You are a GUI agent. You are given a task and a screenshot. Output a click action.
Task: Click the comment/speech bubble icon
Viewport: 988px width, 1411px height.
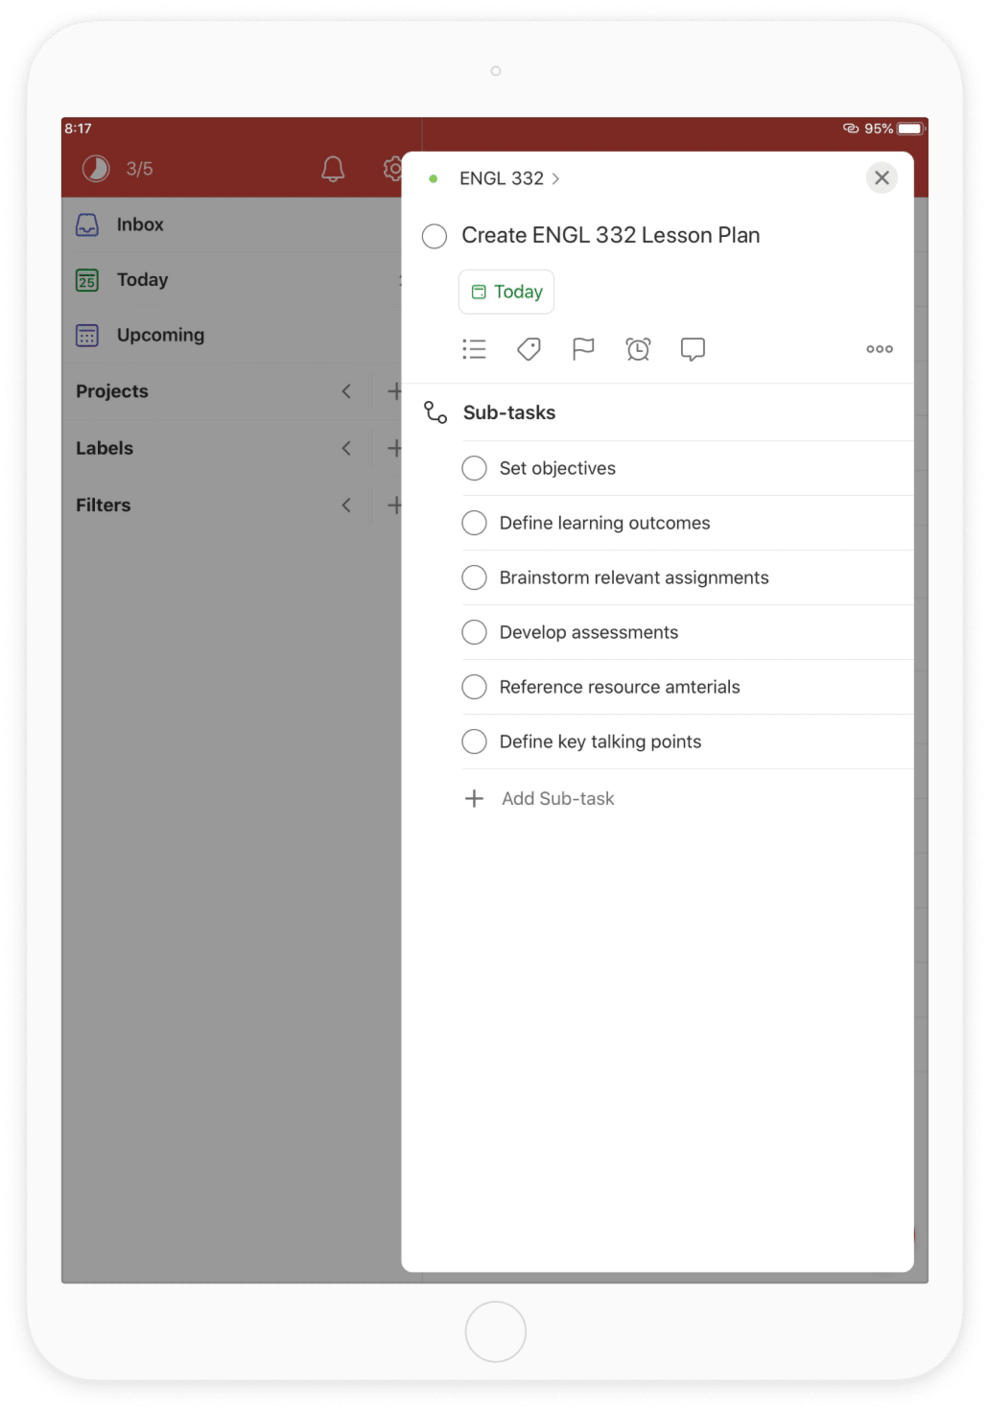(694, 348)
